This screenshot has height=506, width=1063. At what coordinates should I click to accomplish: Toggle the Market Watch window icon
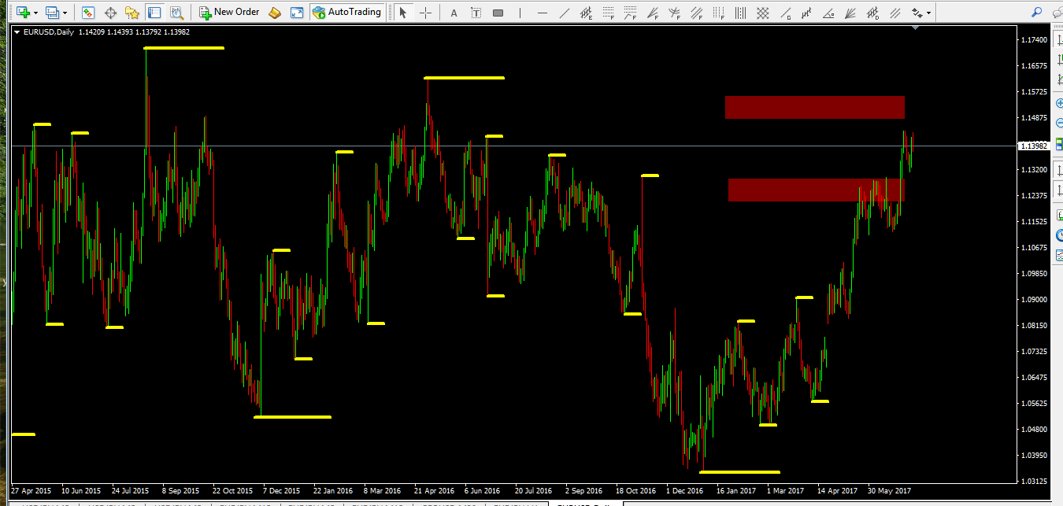click(88, 13)
